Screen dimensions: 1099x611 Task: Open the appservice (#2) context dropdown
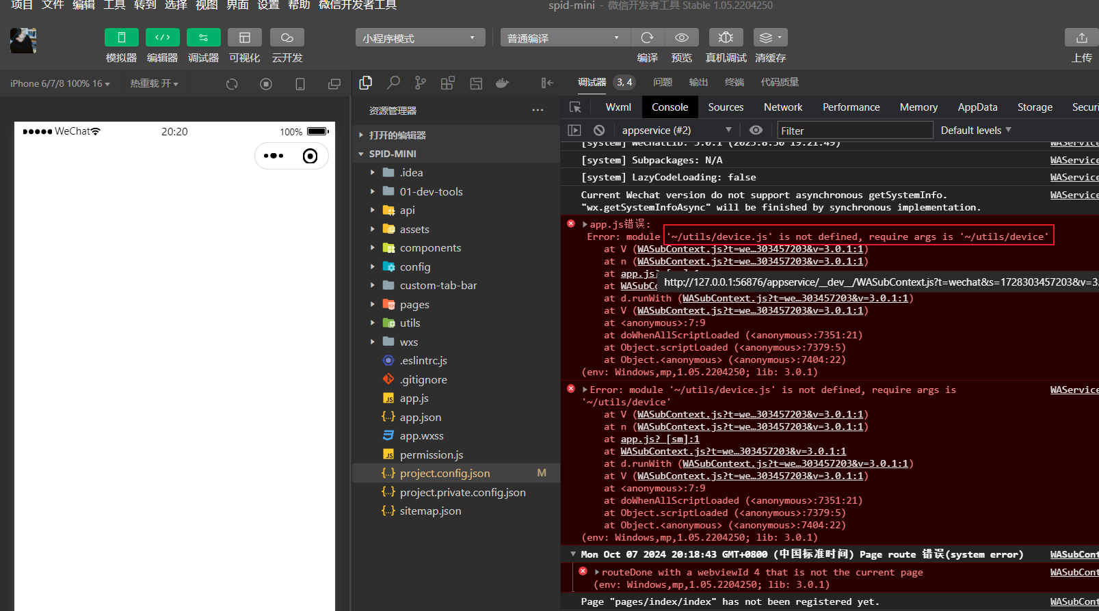coord(676,130)
